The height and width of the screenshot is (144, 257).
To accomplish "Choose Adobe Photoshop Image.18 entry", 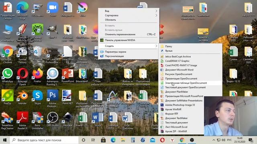I will pyautogui.click(x=182, y=105).
